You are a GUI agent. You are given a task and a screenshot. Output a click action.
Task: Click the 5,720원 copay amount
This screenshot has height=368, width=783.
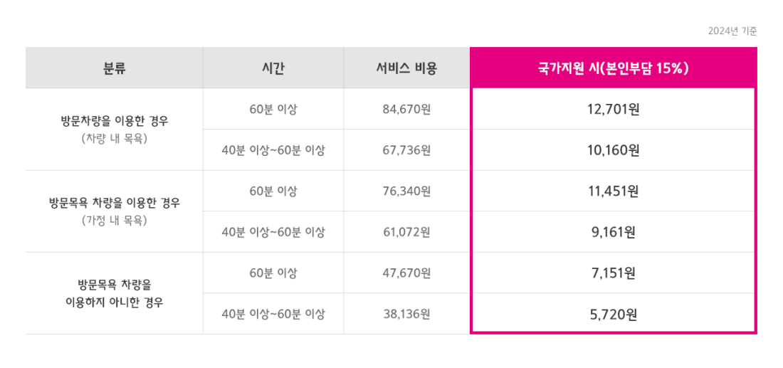tap(613, 314)
